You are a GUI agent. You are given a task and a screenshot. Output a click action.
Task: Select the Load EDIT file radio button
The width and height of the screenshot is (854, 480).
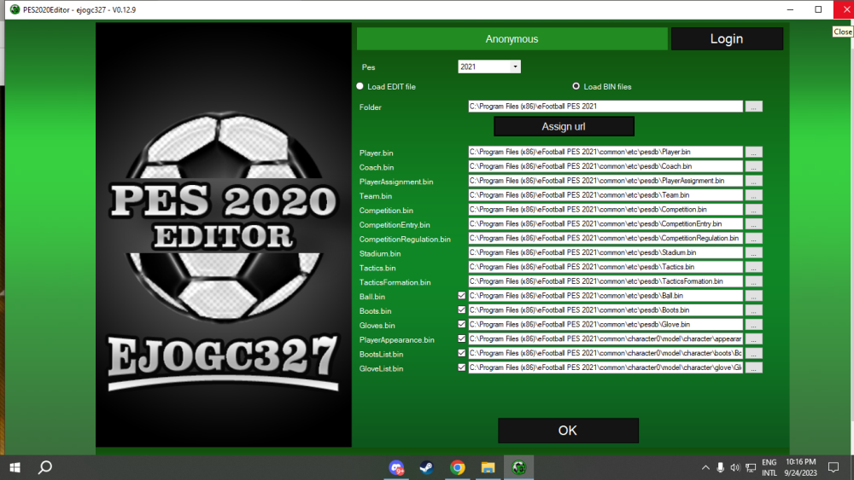(360, 86)
